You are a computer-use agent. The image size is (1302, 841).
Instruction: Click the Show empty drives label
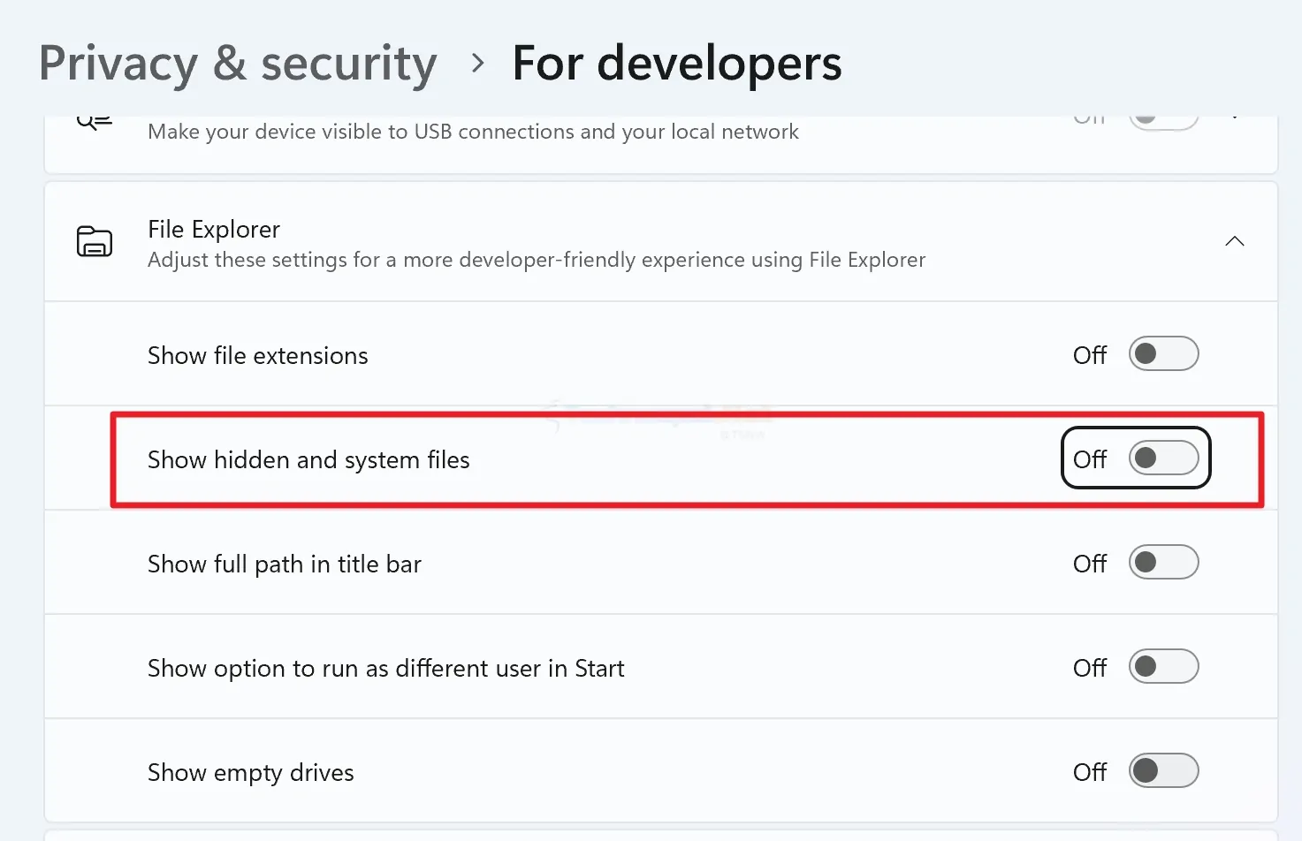(x=250, y=773)
